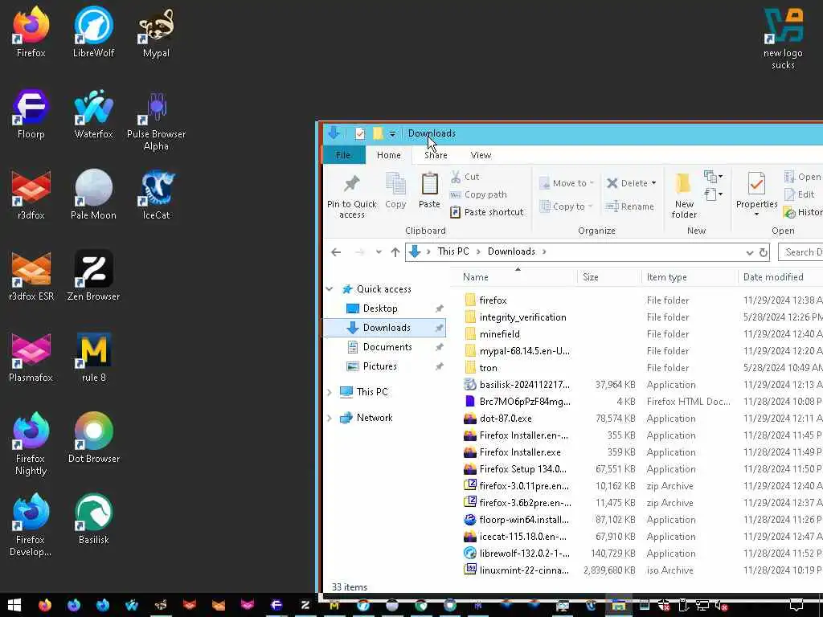The width and height of the screenshot is (823, 617).
Task: Select the Firefox Developer desktop icon
Action: (x=31, y=525)
